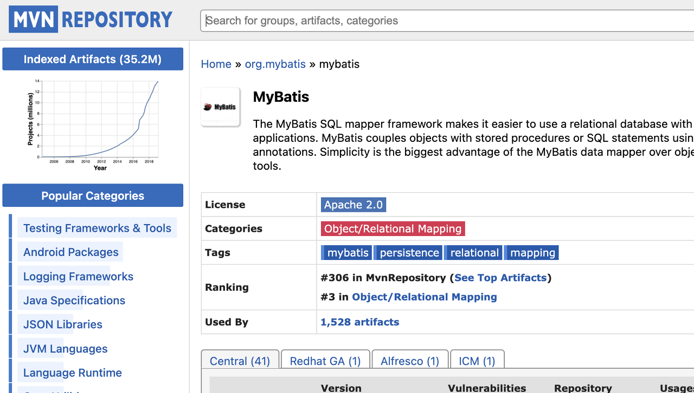Click the '#306 in MvnRepository' text

tap(383, 278)
